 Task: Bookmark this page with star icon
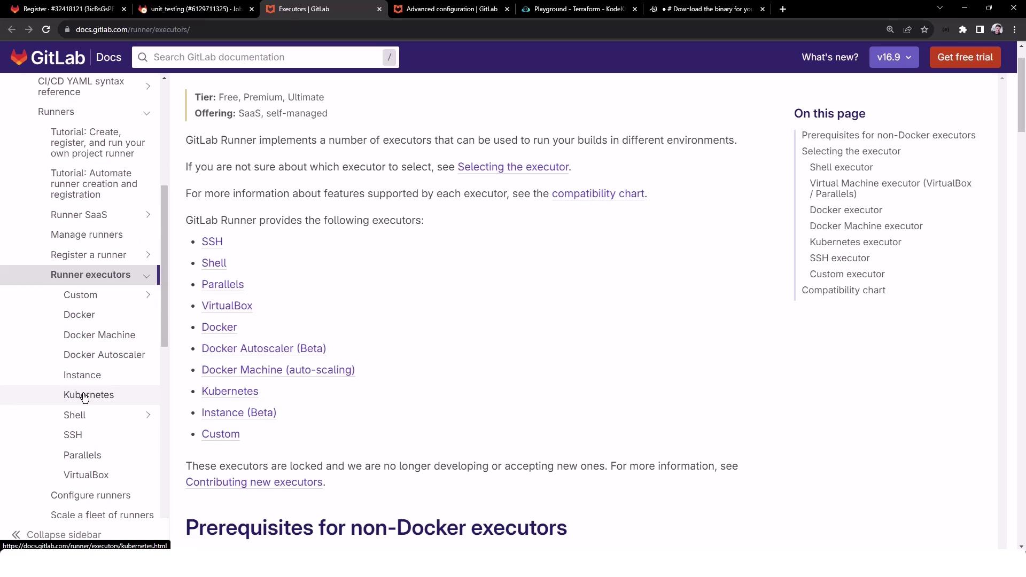point(924,29)
